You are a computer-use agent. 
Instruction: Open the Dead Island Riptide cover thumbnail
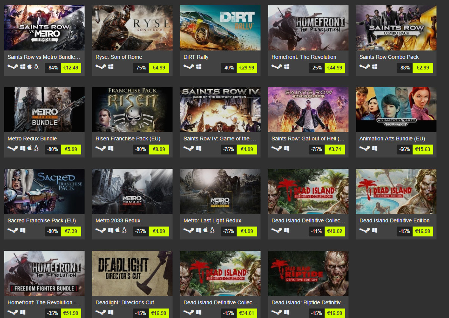tap(308, 273)
